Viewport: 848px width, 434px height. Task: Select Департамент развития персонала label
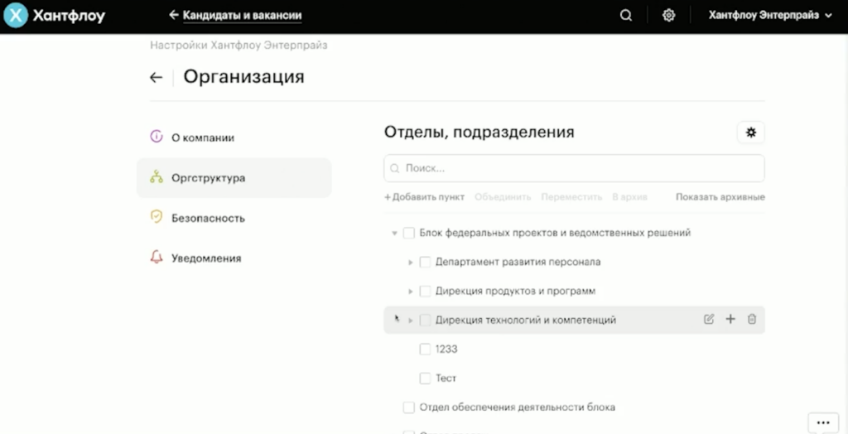(x=518, y=263)
